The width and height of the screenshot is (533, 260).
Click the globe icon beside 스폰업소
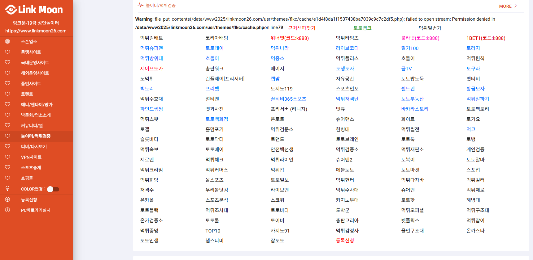pos(7,41)
